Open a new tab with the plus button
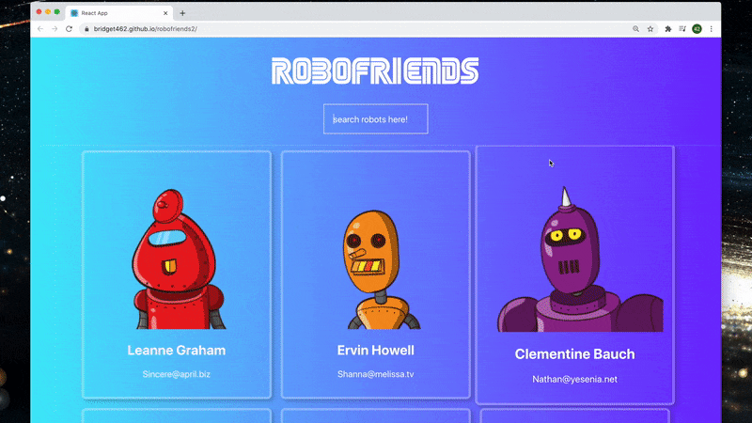The height and width of the screenshot is (423, 752). [x=182, y=13]
